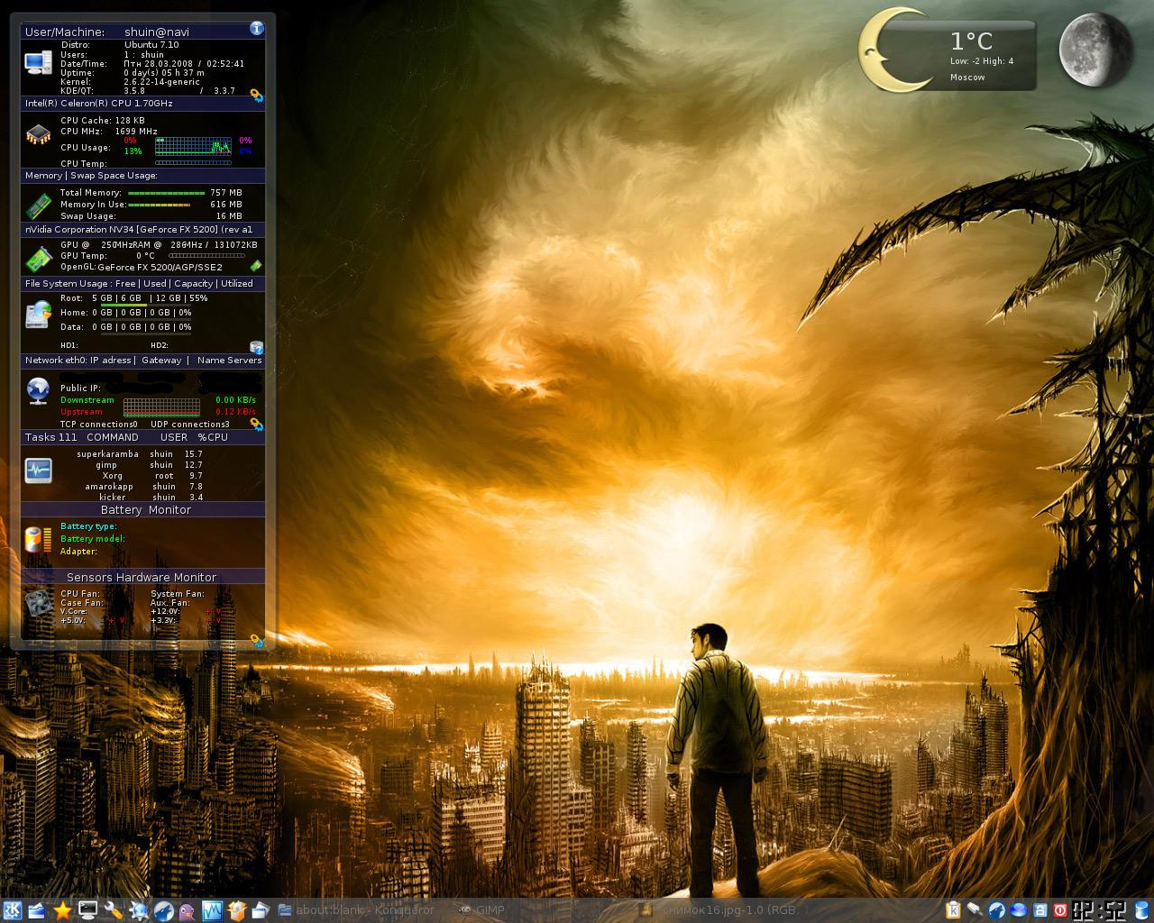Open the orange package manager icon
Screen dimensions: 1154x923
pos(236,910)
